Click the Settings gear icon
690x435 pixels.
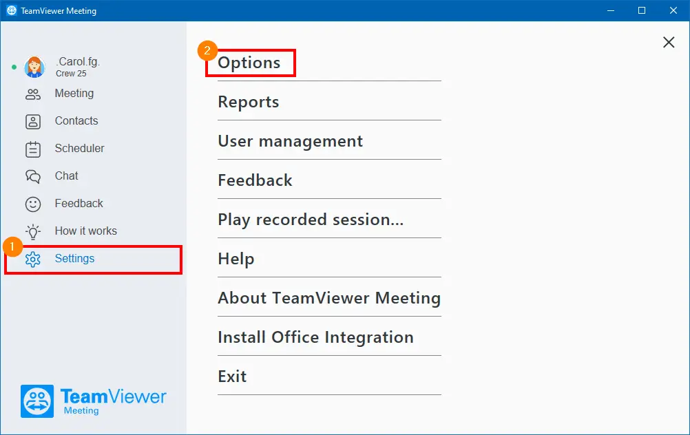(33, 259)
